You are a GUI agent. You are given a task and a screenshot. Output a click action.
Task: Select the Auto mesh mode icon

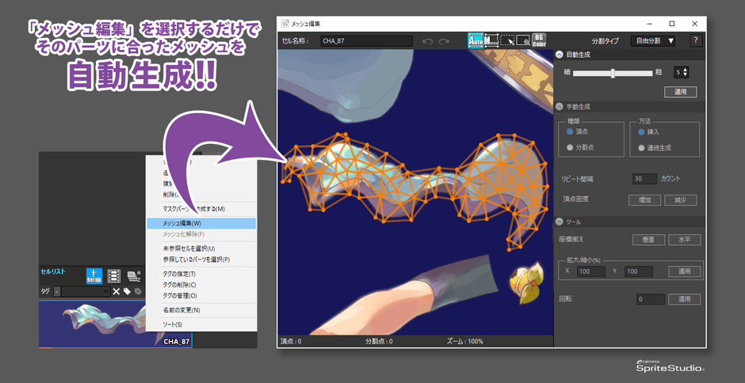pyautogui.click(x=476, y=40)
